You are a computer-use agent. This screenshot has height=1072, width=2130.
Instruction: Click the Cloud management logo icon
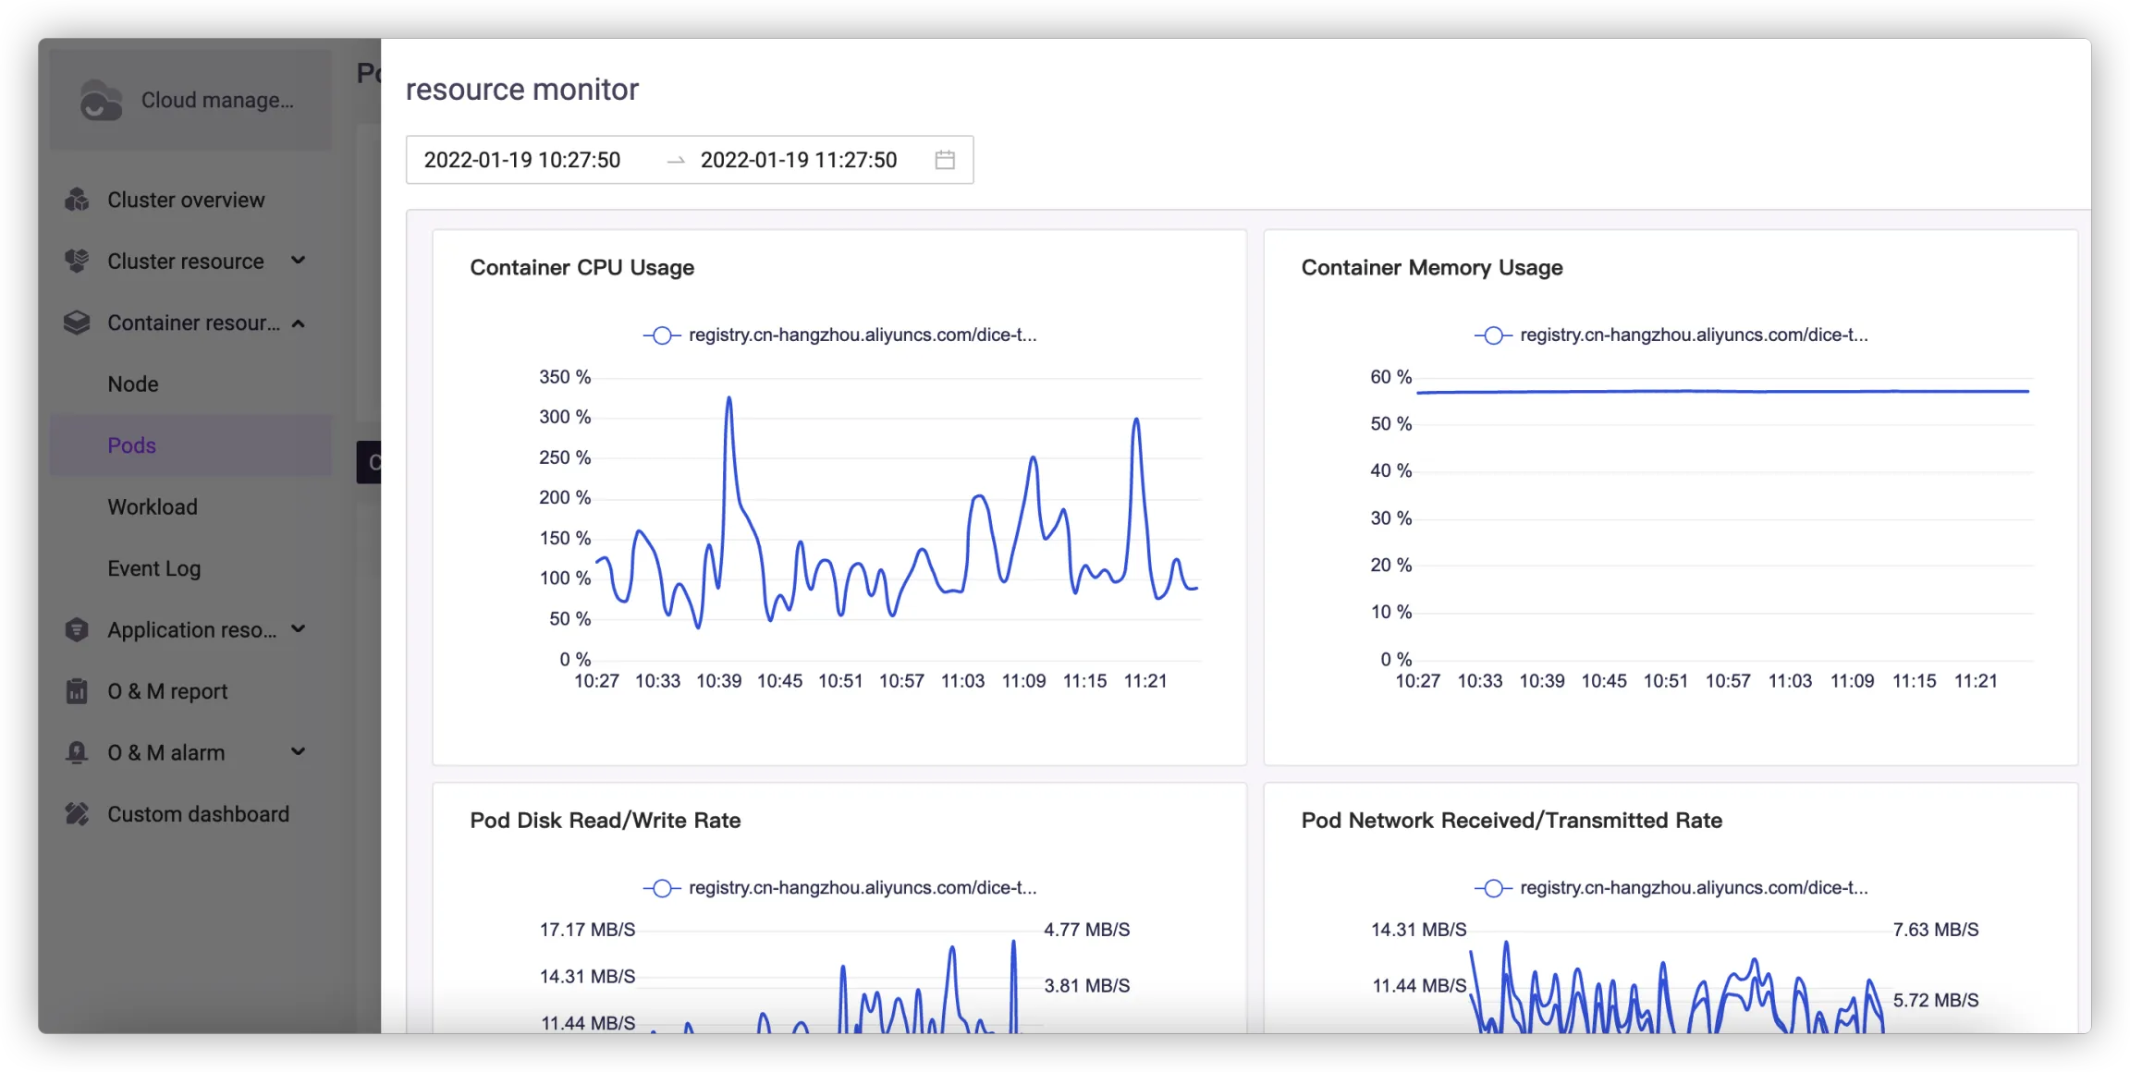[100, 101]
